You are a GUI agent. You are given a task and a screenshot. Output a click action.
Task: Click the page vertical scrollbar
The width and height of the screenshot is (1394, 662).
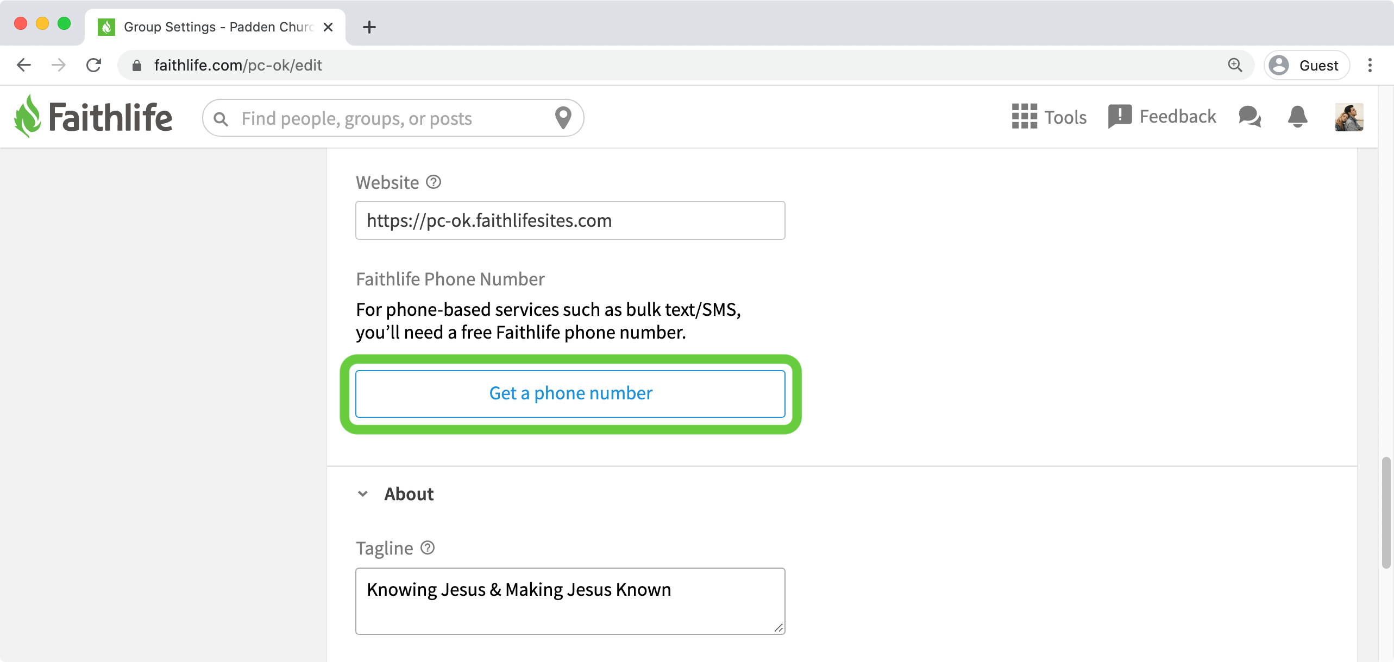[1386, 513]
